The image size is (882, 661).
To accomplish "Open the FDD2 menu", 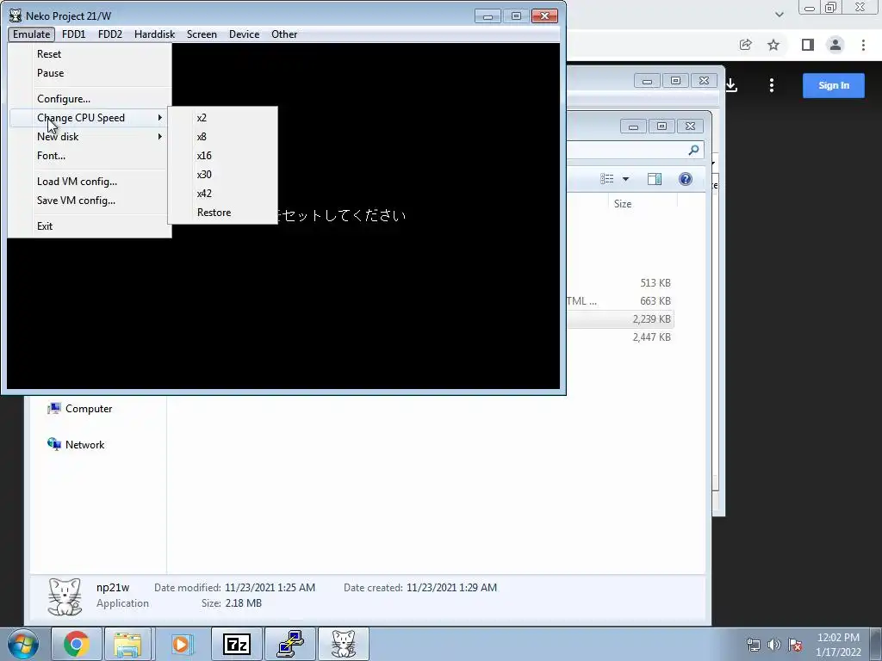I will point(109,34).
